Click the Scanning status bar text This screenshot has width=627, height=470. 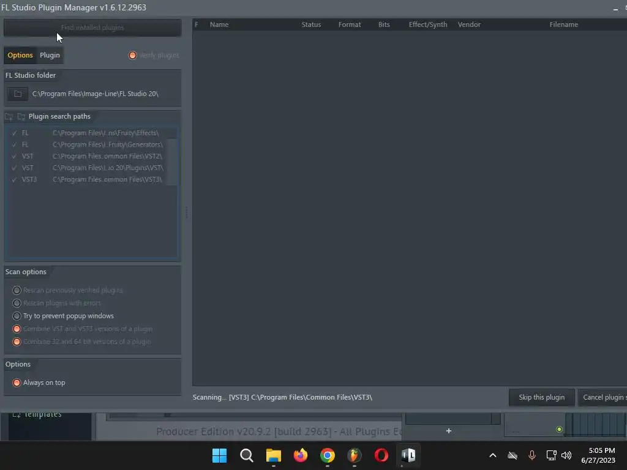282,397
